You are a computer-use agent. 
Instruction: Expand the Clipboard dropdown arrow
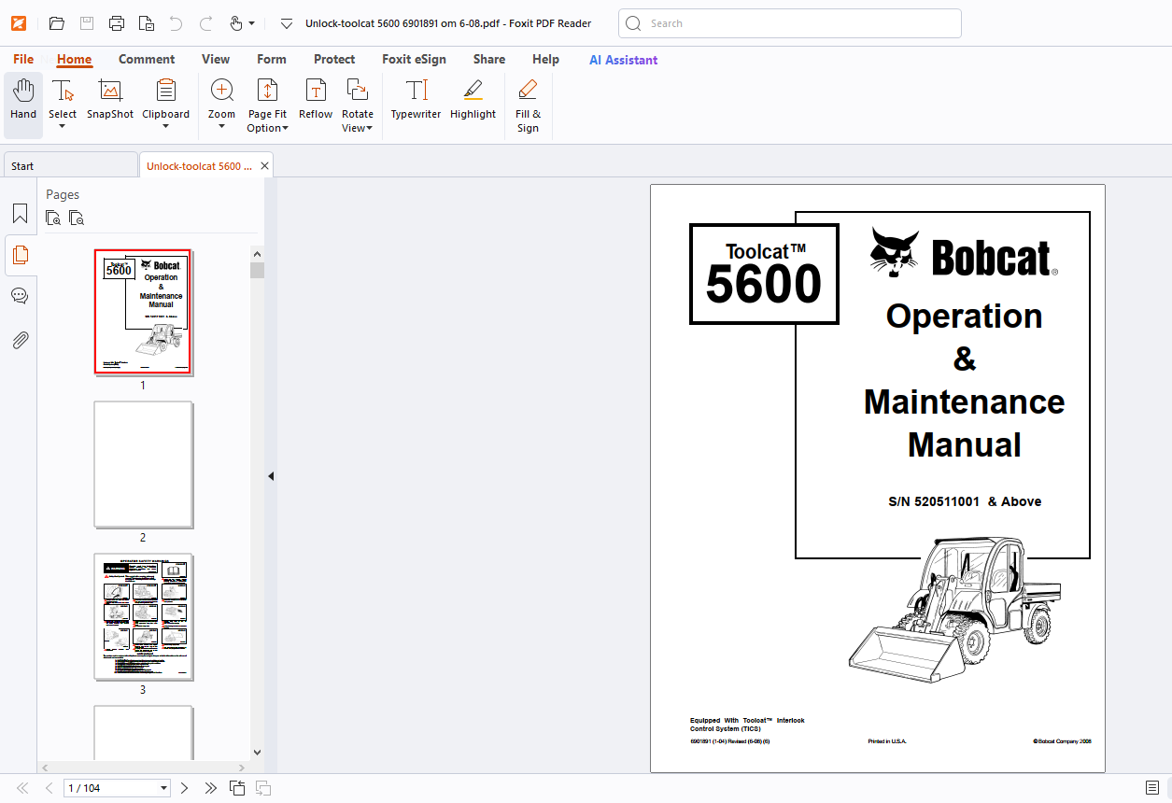pos(165,127)
